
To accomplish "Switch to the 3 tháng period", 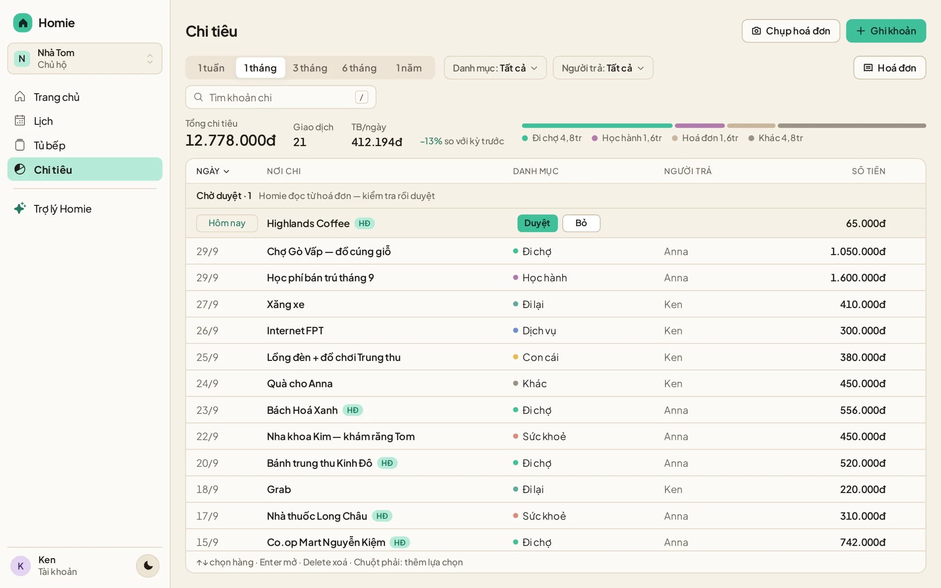I will pos(310,68).
